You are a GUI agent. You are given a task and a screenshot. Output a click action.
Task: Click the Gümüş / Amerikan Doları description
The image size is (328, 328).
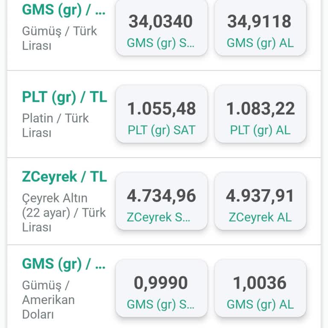point(48,300)
